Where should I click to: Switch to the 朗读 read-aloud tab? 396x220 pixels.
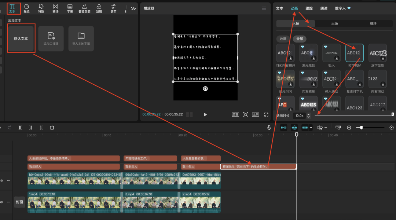(324, 8)
